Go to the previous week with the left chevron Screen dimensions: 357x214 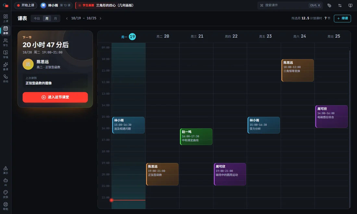coord(67,18)
